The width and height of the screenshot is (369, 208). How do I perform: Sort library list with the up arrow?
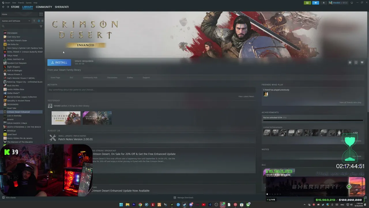[34, 21]
